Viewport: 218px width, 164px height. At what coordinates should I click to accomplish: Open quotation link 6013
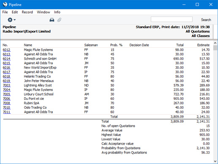click(6, 54)
